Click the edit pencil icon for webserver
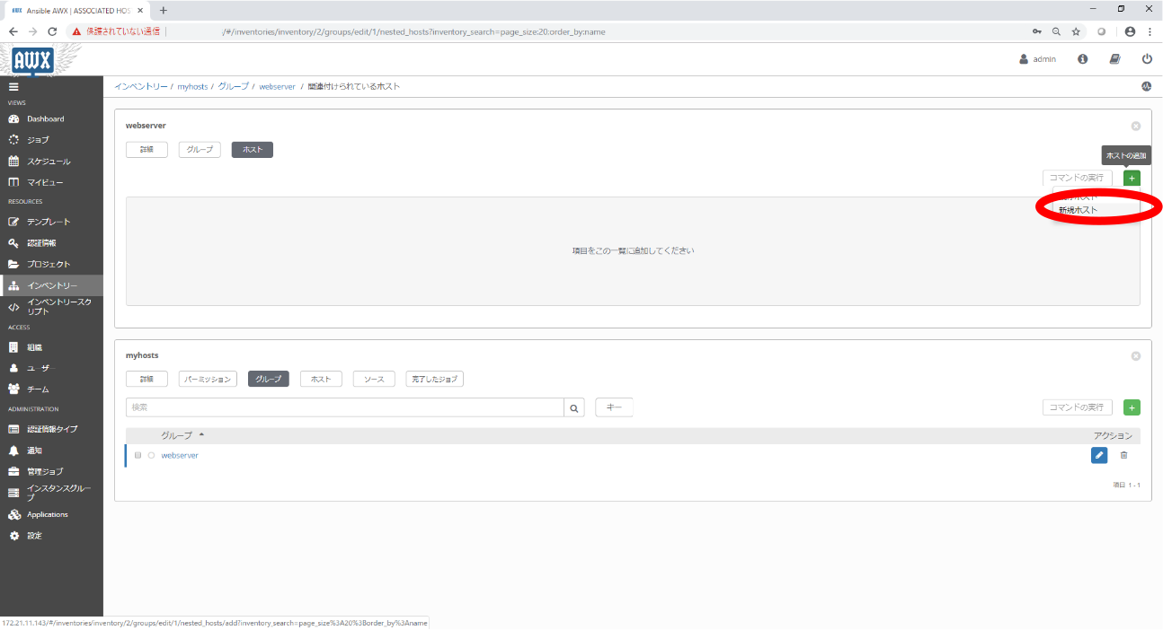Viewport: 1163px width, 630px height. (x=1098, y=455)
